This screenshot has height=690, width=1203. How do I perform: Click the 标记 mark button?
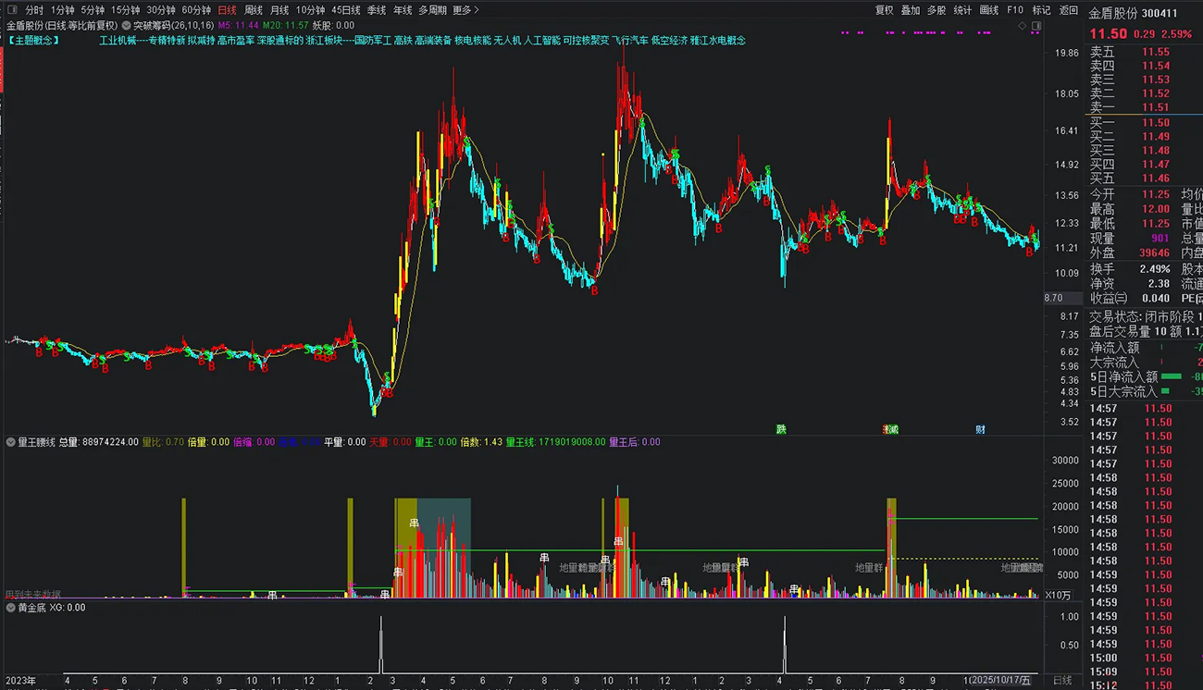1042,10
